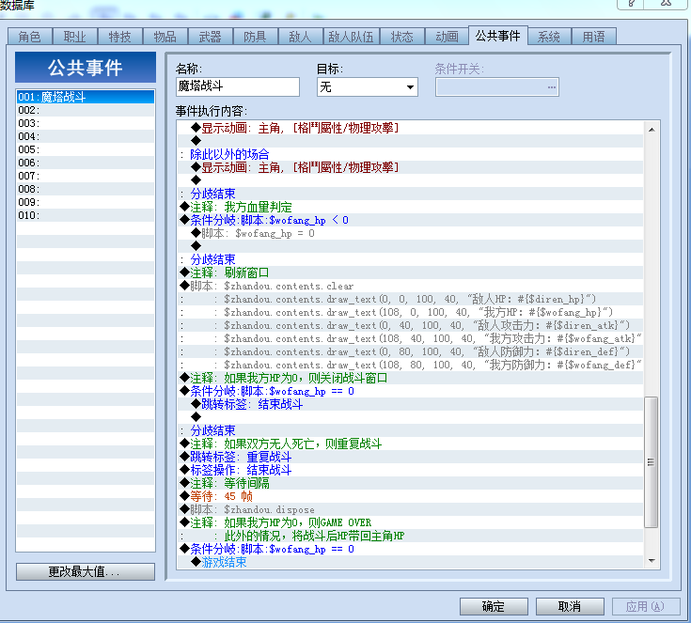
Task: Select 注释: 如果双方无人死亡，则重复战斗 line
Action: [x=410, y=444]
